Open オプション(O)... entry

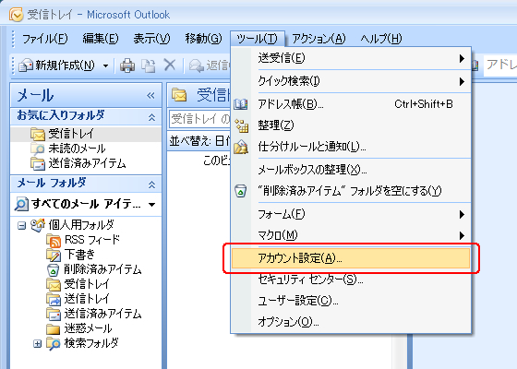point(351,322)
